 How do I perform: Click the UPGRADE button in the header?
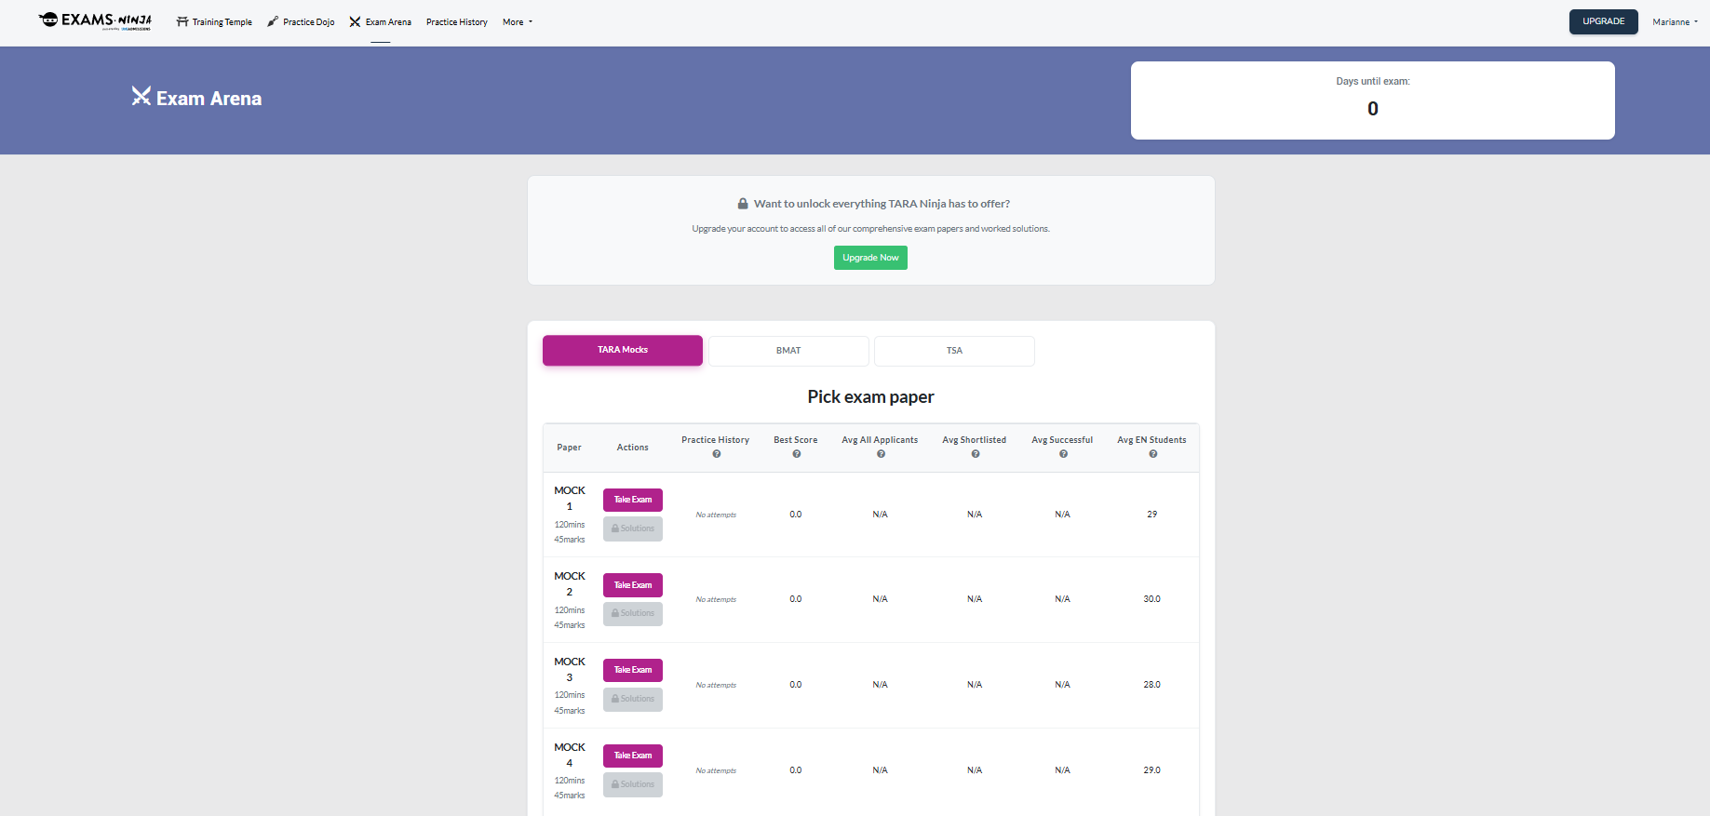click(1603, 21)
